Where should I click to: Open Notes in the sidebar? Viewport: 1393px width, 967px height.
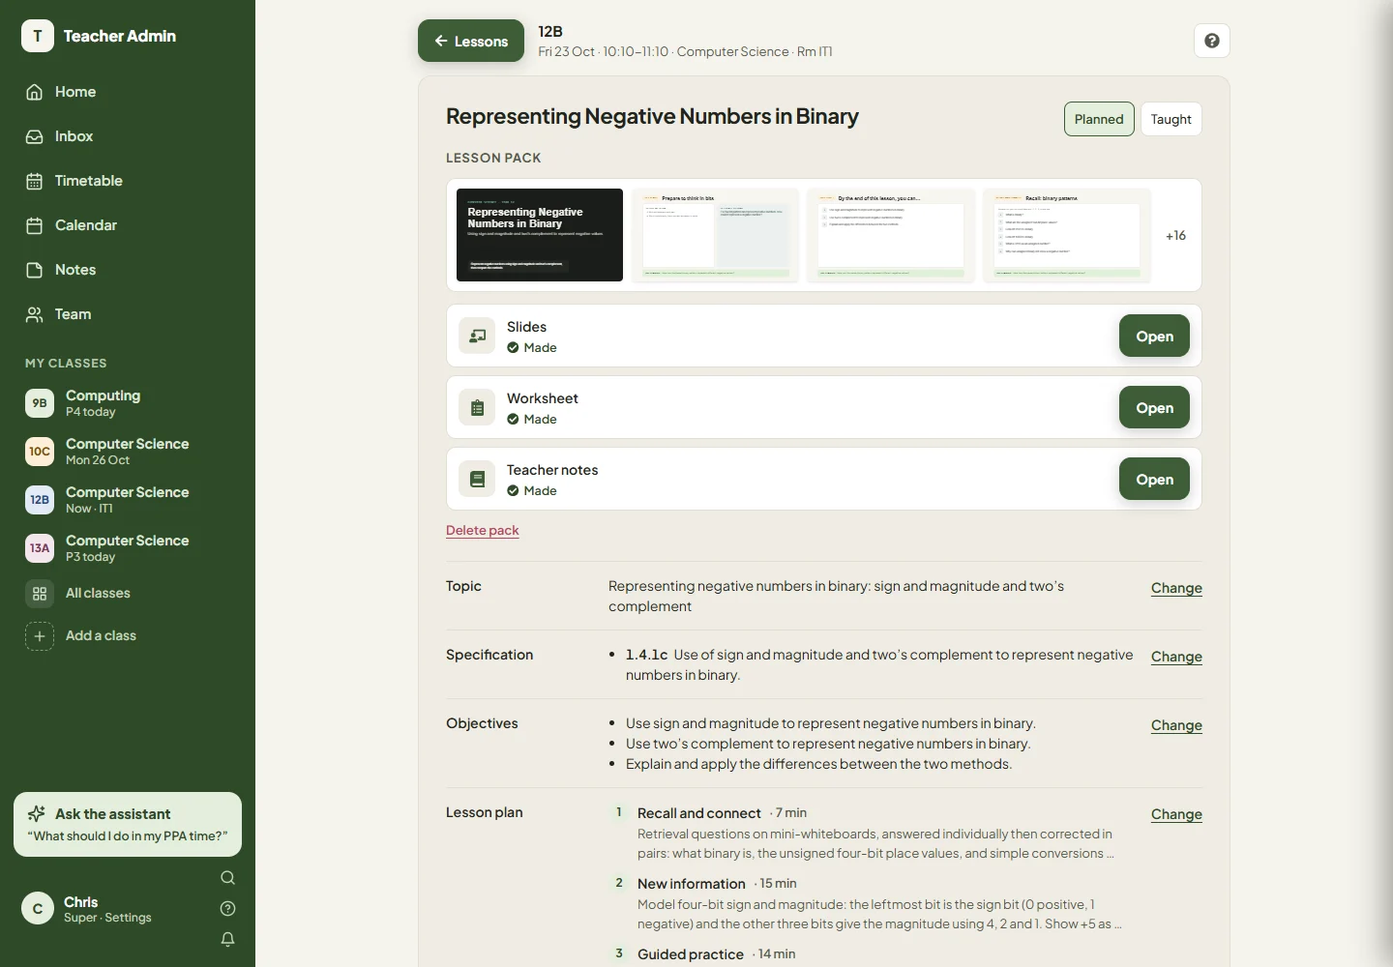(128, 270)
